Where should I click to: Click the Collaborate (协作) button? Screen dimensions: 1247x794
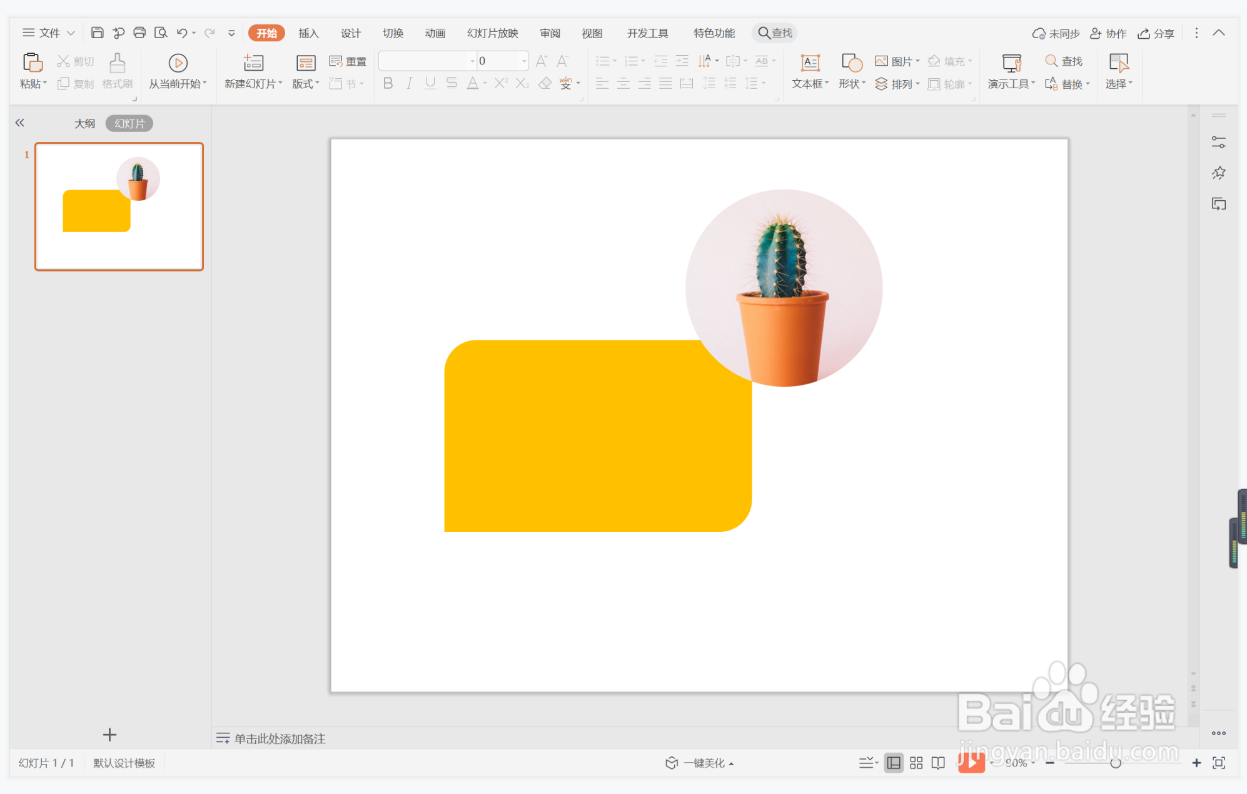1108,33
